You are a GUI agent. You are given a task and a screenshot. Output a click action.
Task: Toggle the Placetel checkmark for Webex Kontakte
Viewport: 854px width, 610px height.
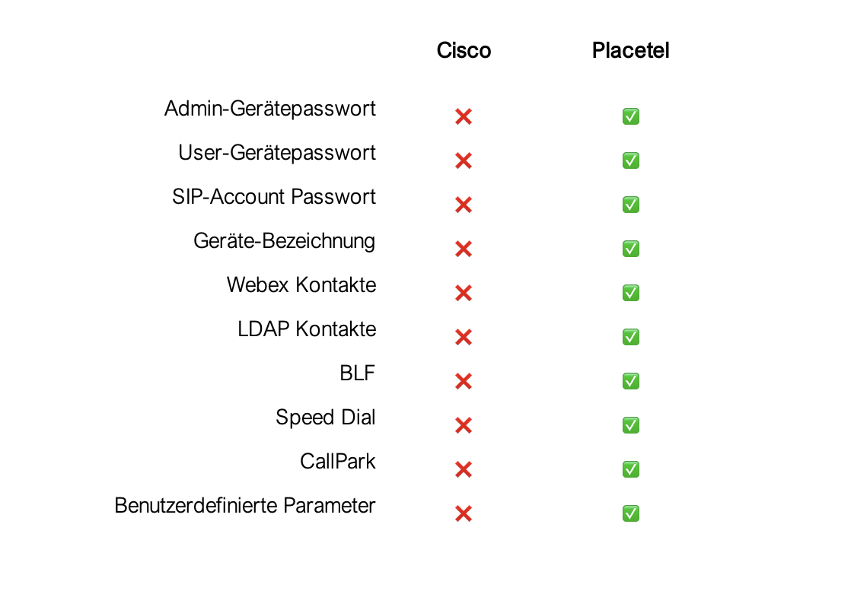[x=631, y=293]
